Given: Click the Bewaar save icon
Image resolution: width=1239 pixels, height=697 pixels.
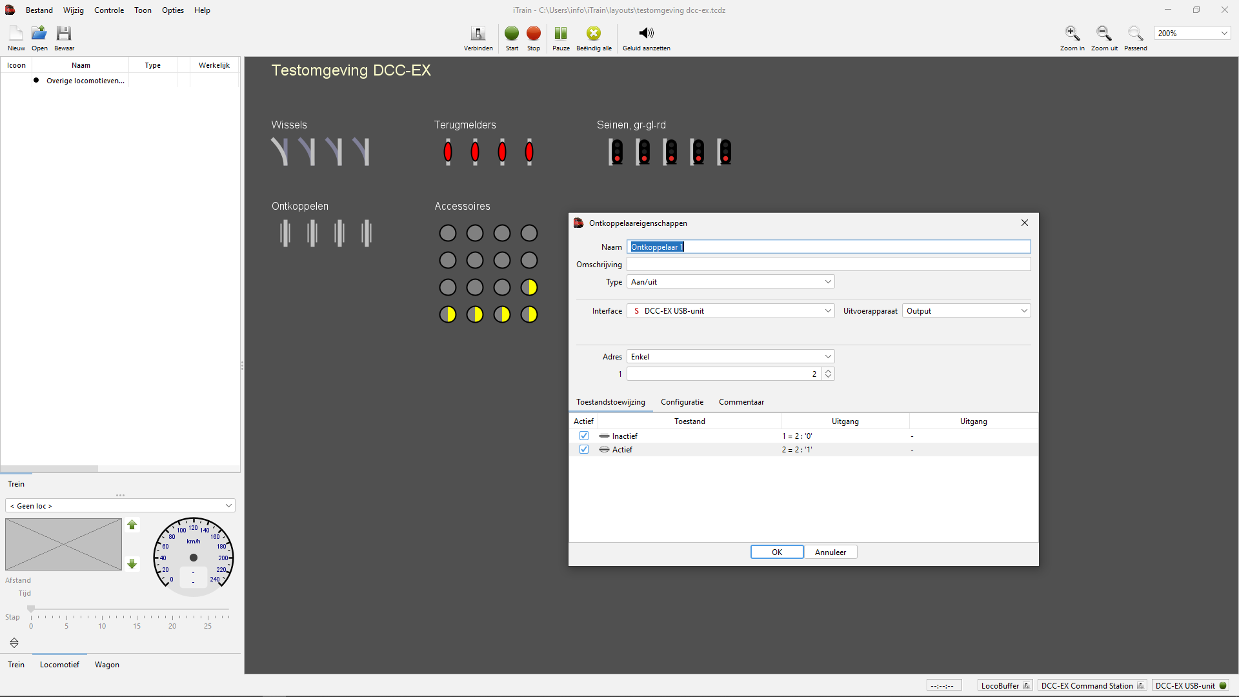Looking at the screenshot, I should click(63, 34).
